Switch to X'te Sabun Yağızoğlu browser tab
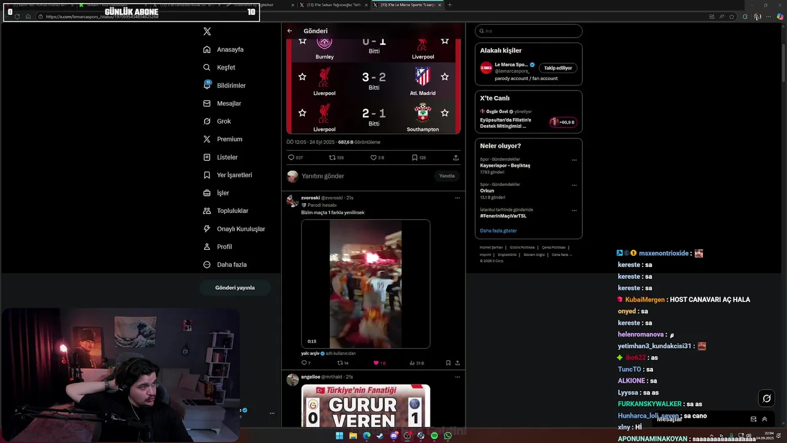The width and height of the screenshot is (787, 443). coord(334,5)
